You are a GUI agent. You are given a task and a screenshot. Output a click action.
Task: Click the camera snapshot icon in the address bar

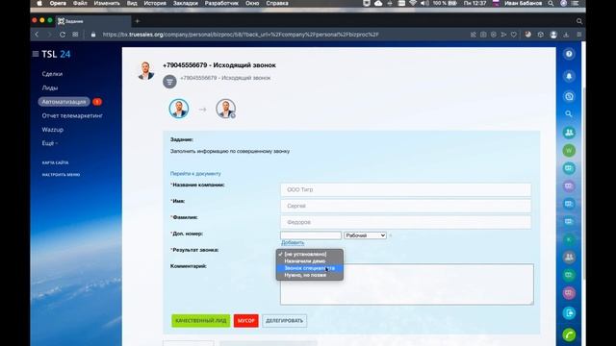pyautogui.click(x=483, y=35)
